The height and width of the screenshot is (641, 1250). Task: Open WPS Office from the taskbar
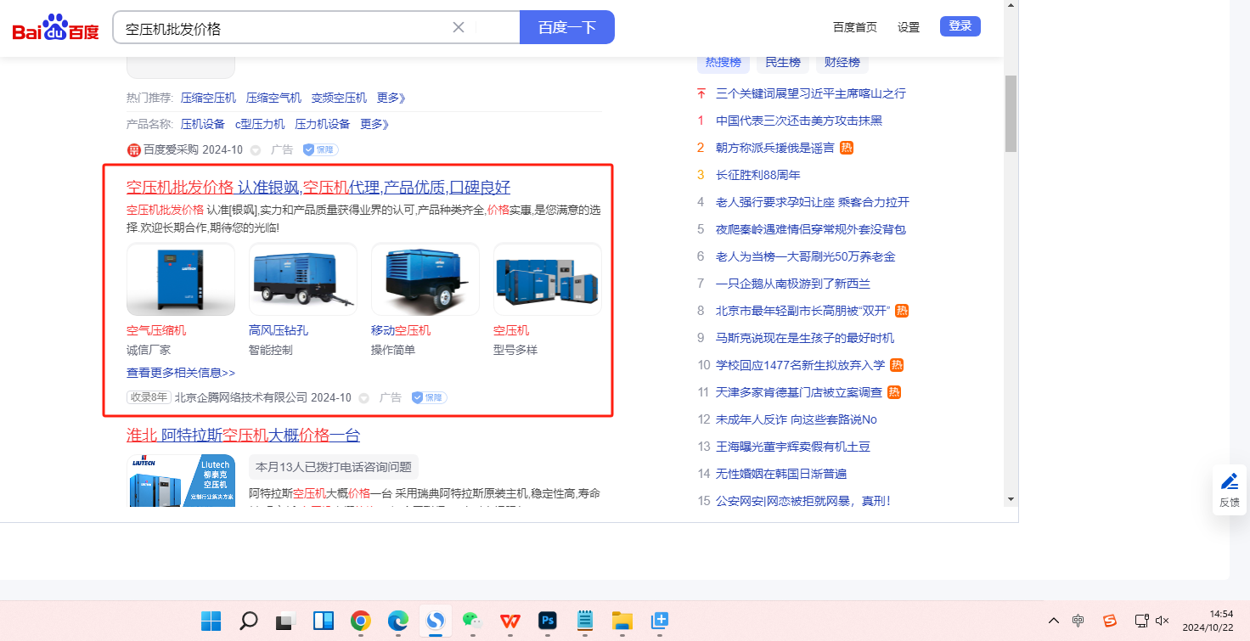510,621
